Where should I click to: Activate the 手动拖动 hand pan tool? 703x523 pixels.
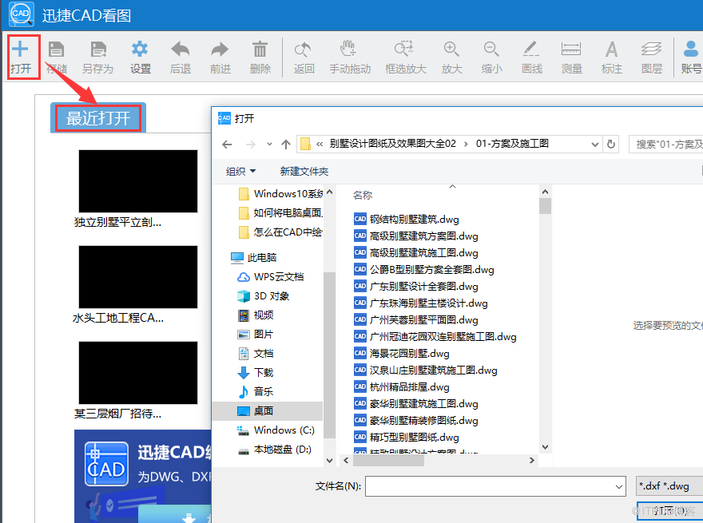[x=348, y=50]
